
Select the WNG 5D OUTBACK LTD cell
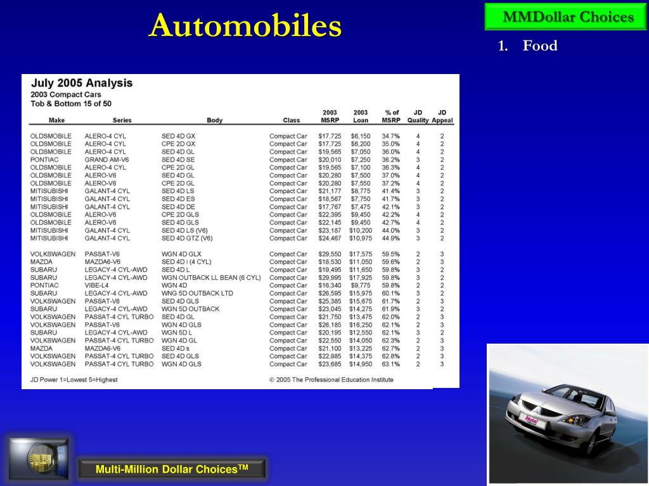pyautogui.click(x=198, y=294)
